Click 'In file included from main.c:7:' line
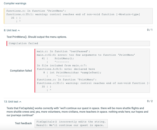The image size is (157, 130). pos(62,66)
